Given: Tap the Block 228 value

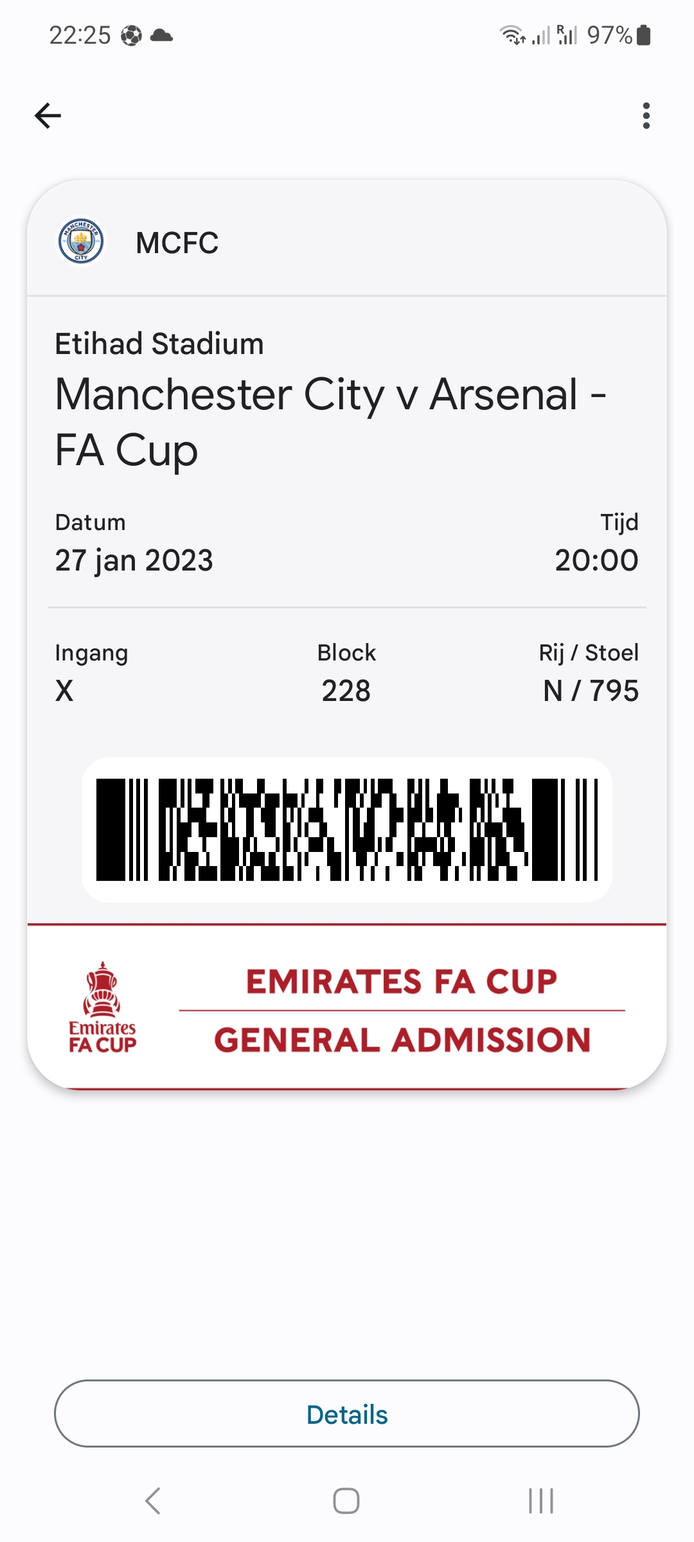Looking at the screenshot, I should click(346, 691).
